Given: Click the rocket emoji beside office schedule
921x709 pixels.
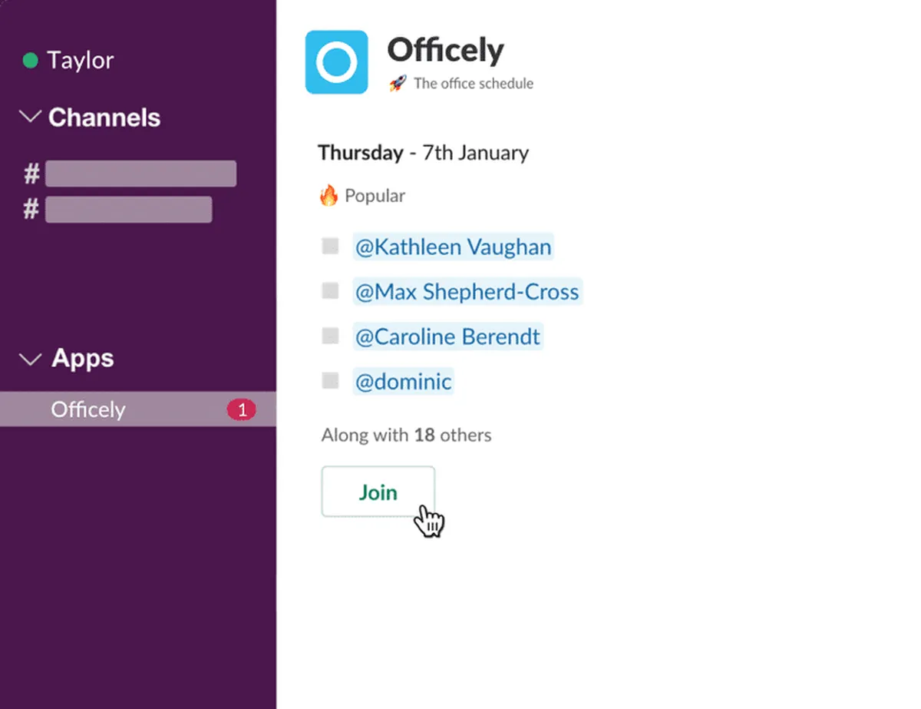Looking at the screenshot, I should point(397,84).
